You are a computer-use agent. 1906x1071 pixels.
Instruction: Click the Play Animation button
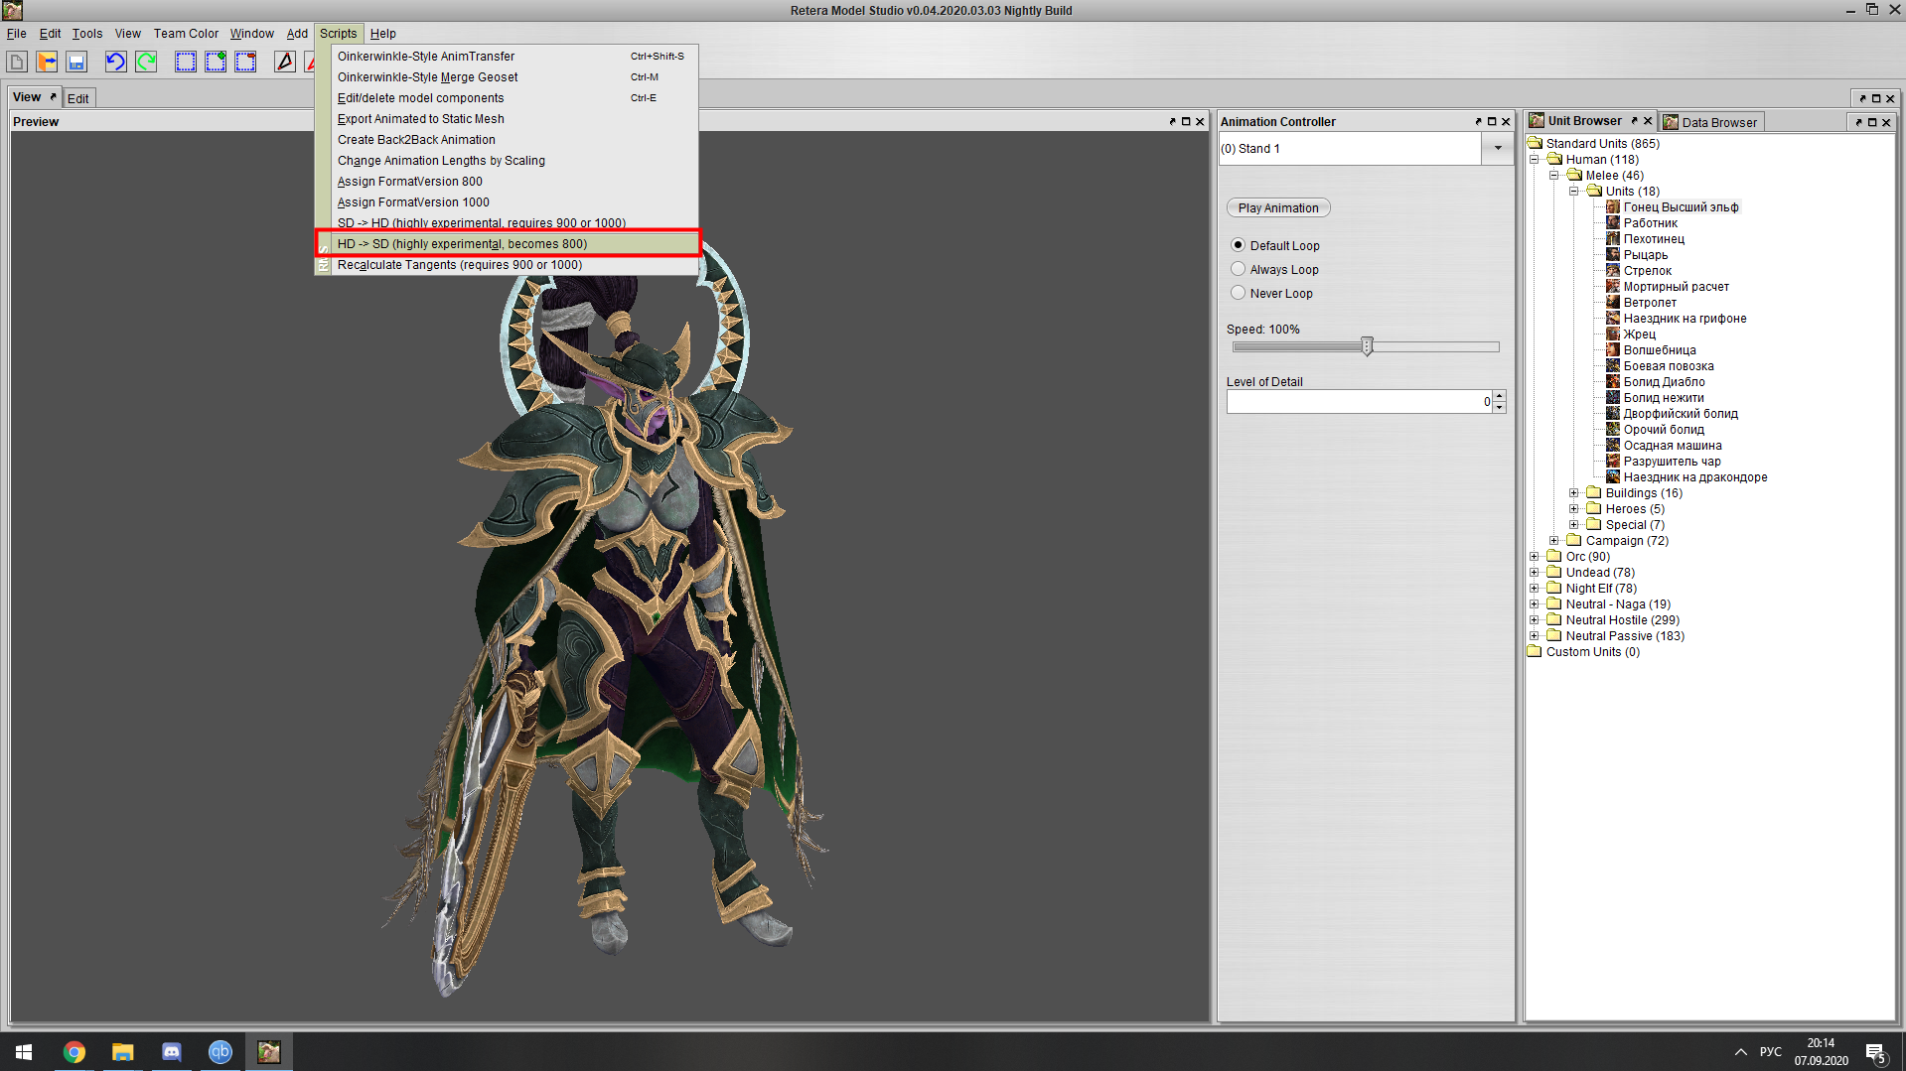click(x=1278, y=208)
